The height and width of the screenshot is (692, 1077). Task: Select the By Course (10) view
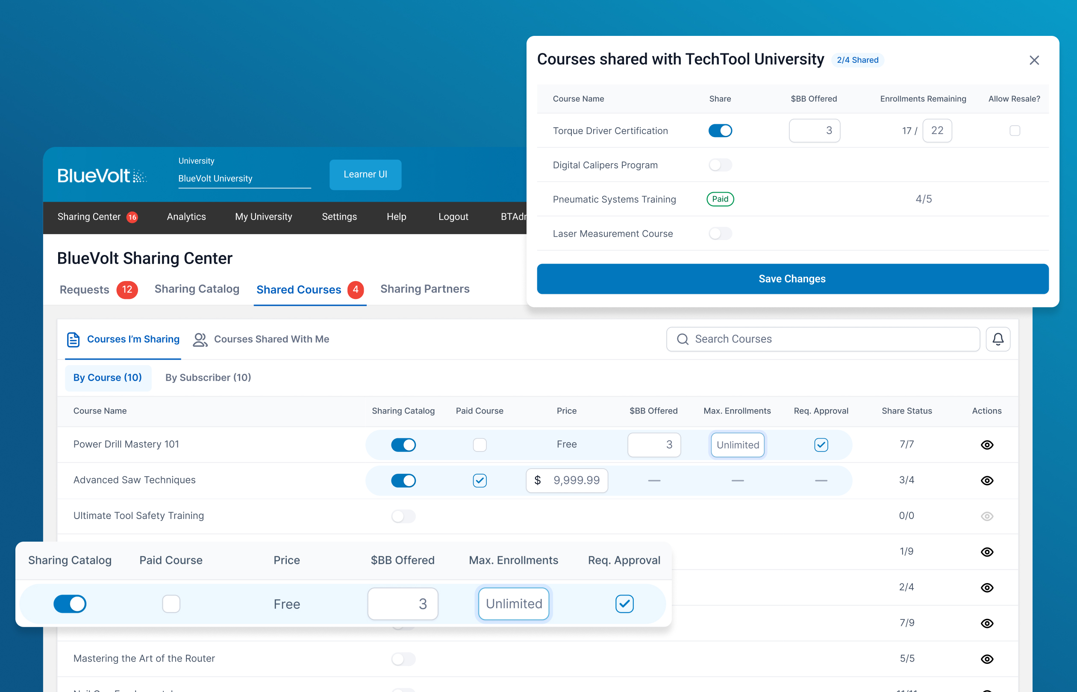click(x=108, y=378)
